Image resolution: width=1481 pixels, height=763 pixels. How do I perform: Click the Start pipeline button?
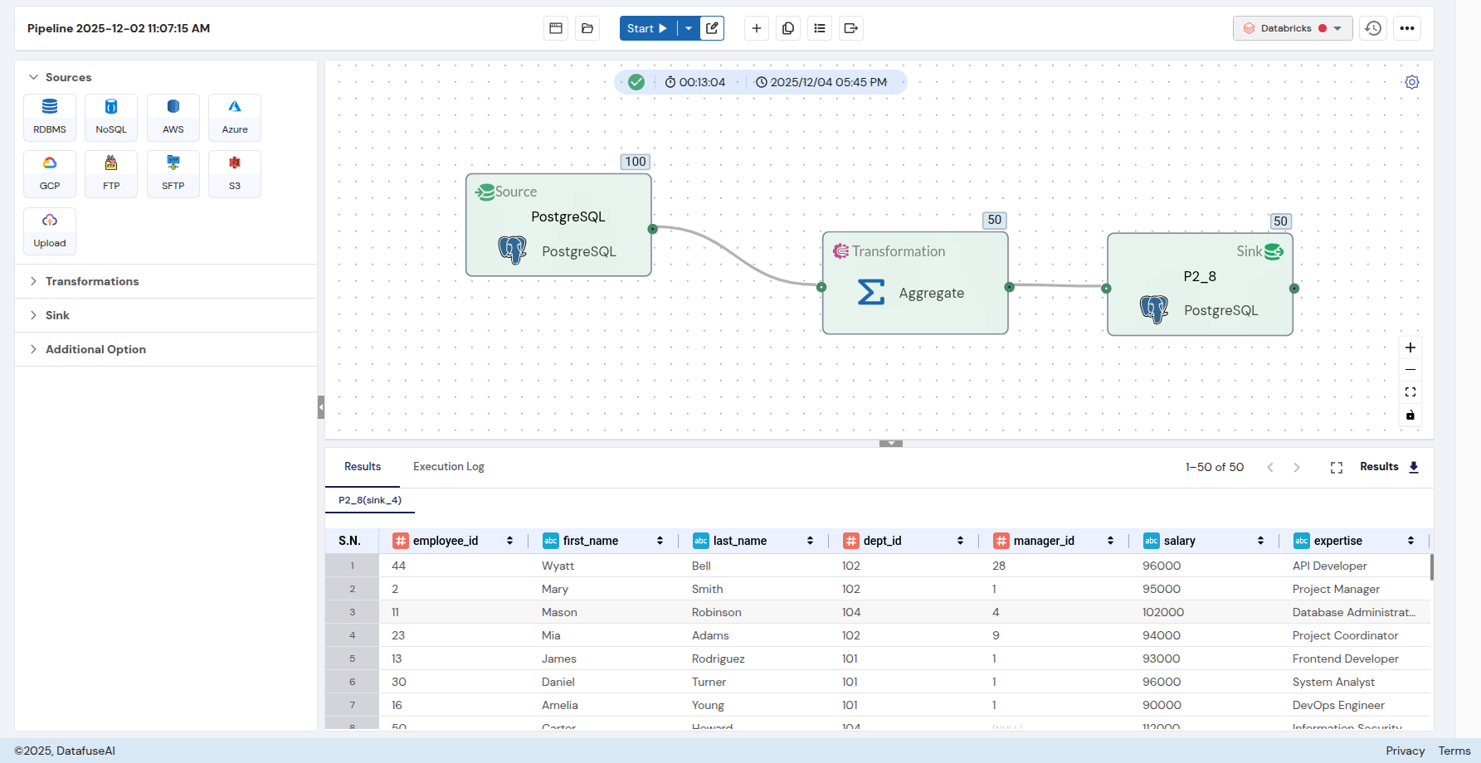[x=647, y=28]
